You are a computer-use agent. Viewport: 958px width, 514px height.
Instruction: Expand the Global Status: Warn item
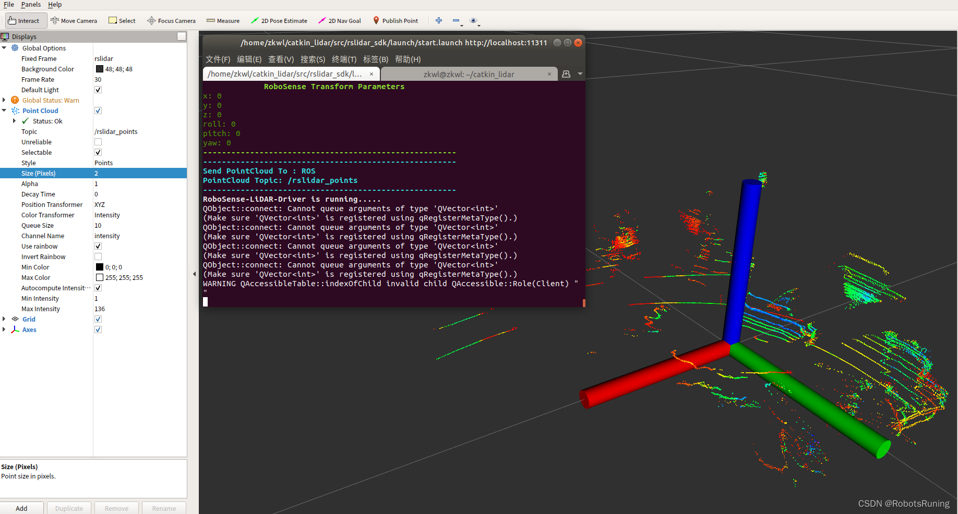pyautogui.click(x=4, y=100)
